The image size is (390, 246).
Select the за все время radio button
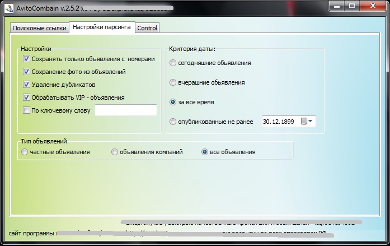click(173, 103)
